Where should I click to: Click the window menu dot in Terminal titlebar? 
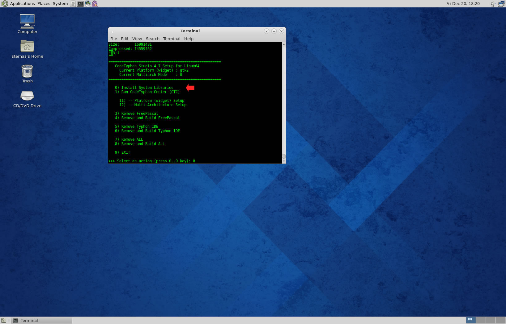coord(113,32)
